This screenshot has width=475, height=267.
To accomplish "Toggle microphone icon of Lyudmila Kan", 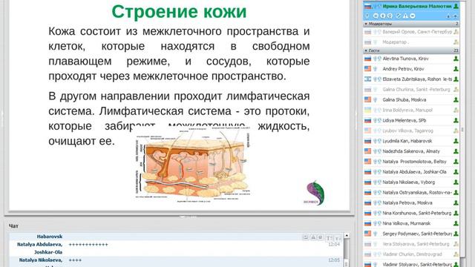I will [376, 141].
